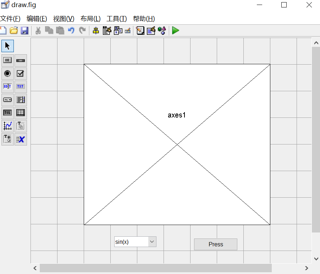Open the M-file Editor icon
Screen dimensions: 320x274
pyautogui.click(x=140, y=31)
